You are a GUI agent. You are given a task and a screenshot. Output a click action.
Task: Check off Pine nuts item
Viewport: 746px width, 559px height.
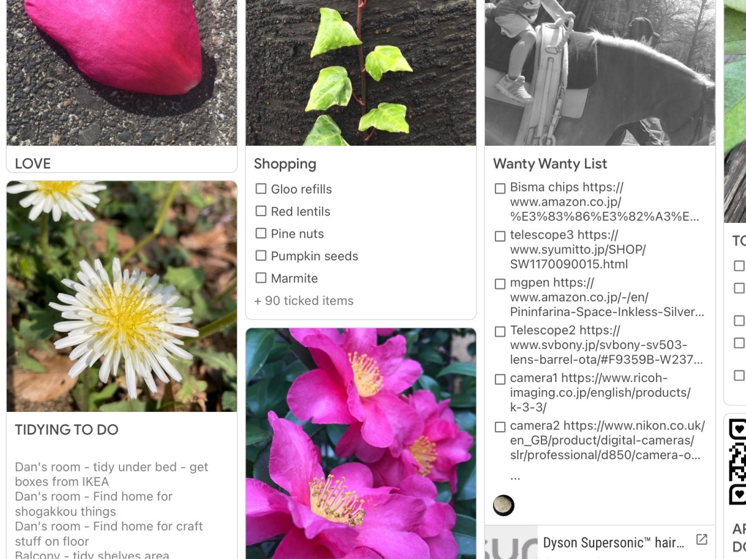click(261, 234)
